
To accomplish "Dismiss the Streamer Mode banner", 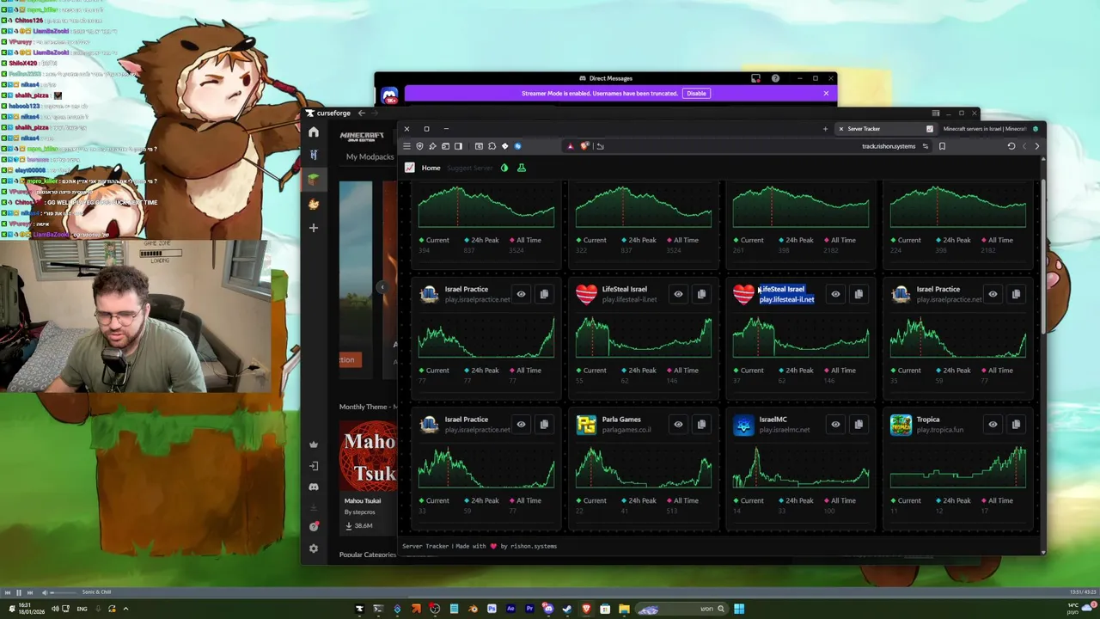I will pos(826,93).
